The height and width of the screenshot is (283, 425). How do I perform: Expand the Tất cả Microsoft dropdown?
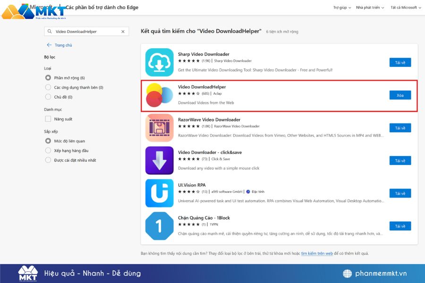[x=406, y=8]
